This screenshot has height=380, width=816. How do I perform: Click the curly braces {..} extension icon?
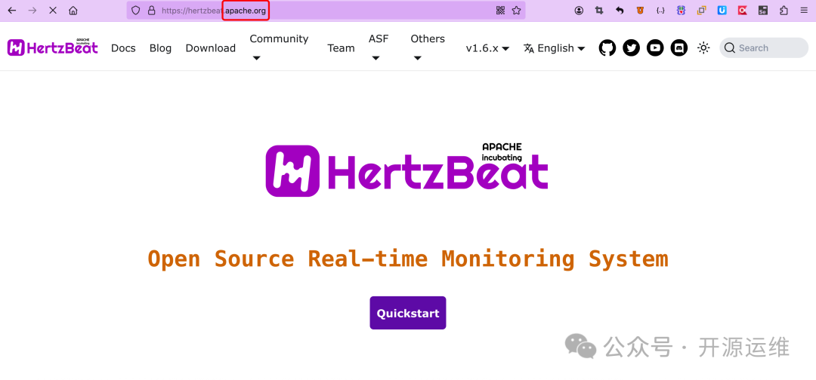coord(660,11)
